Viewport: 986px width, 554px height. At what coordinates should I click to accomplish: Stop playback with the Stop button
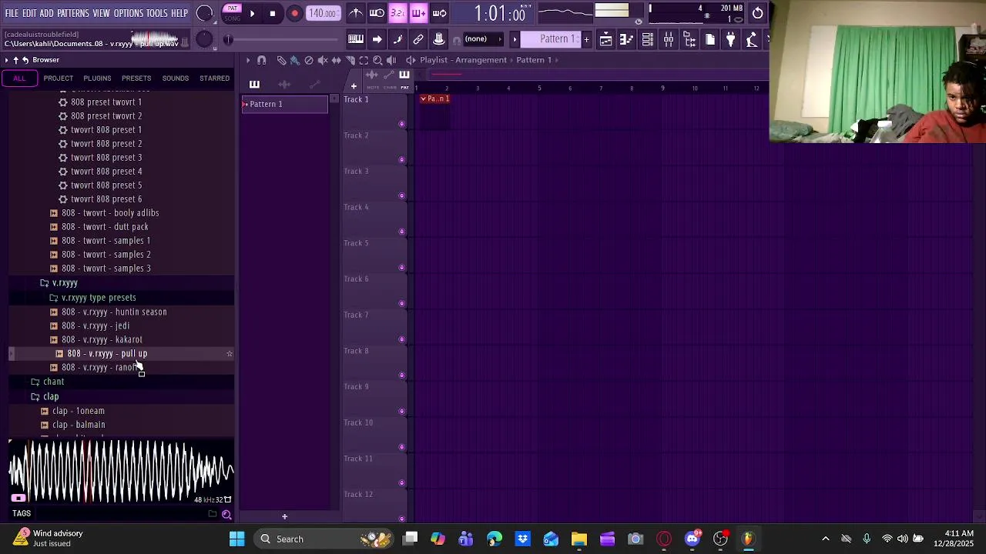click(x=272, y=13)
